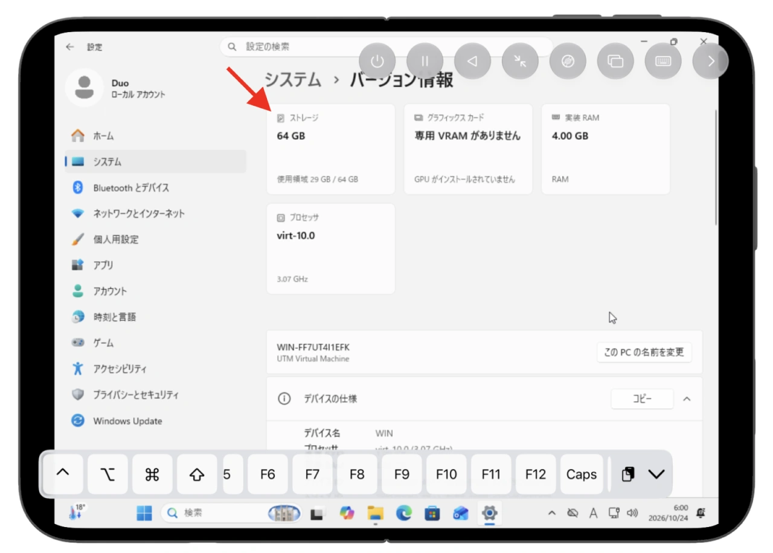Collapse the UTM toolbar with right chevron

[710, 61]
